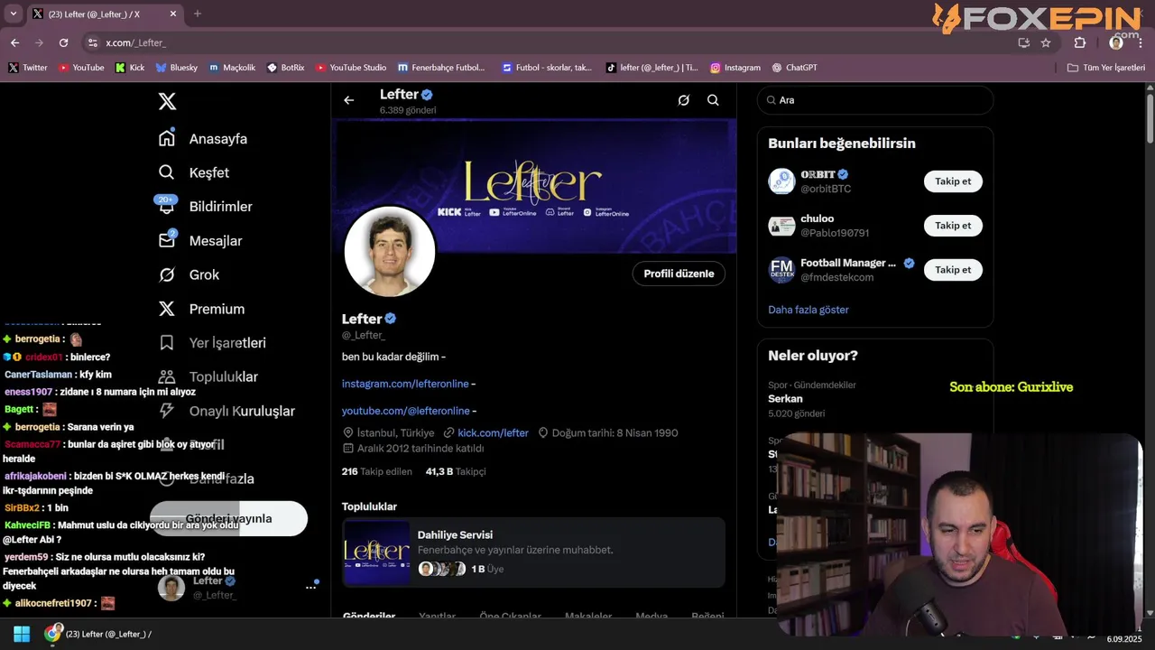
Task: Open the browser extensions puzzle icon
Action: pos(1080,42)
